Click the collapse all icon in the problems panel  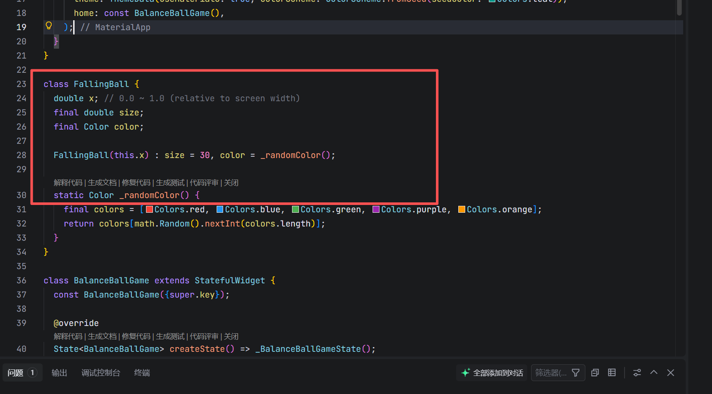tap(595, 373)
